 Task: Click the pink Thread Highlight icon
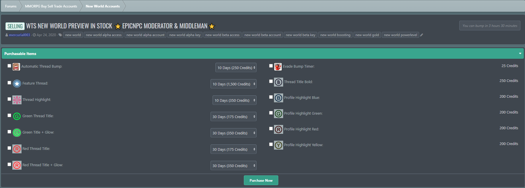(x=17, y=100)
